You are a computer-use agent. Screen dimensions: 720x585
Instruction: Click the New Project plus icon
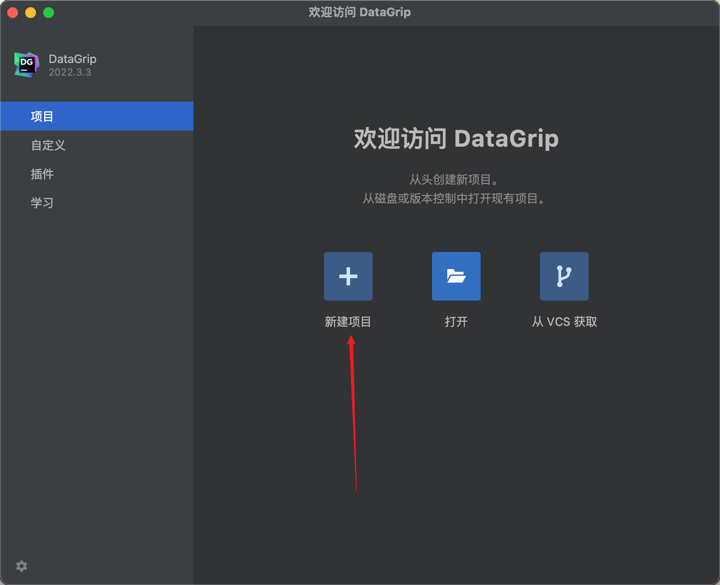(x=348, y=276)
